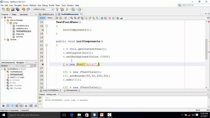Viewport: 210px width, 118px height.
Task: Click the editor Uncomment icon
Action: point(121,18)
